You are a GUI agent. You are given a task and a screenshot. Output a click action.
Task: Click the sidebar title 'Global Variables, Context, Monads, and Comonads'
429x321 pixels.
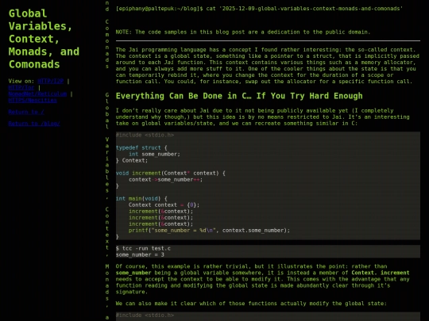coord(44,39)
